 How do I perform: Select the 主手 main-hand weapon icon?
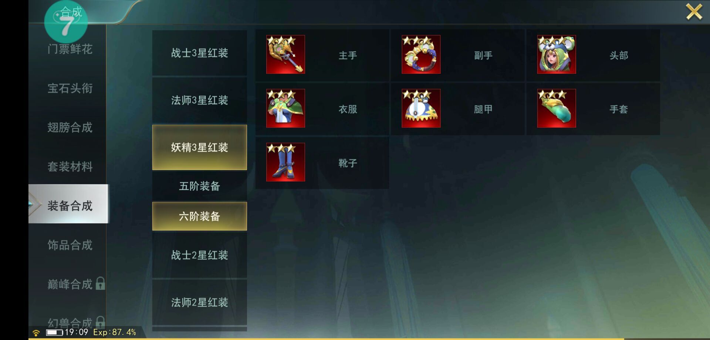coord(285,55)
